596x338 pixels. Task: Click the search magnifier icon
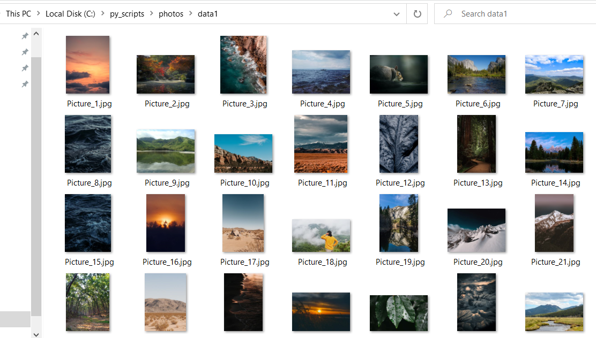pyautogui.click(x=448, y=14)
